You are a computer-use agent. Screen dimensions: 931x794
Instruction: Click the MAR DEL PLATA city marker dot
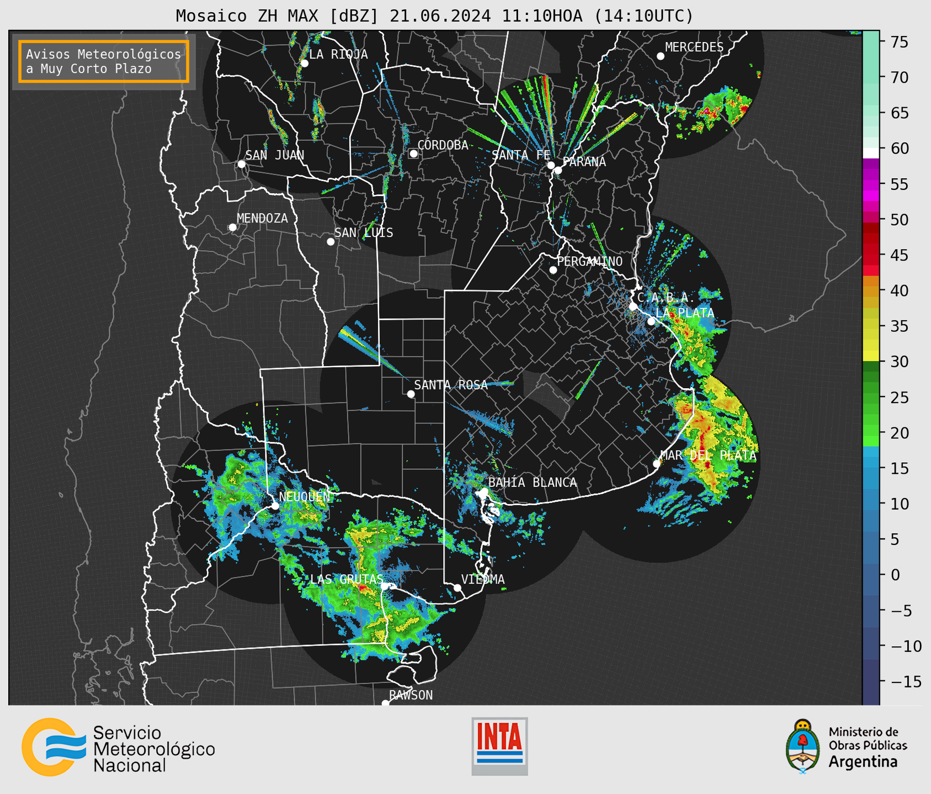pyautogui.click(x=656, y=464)
